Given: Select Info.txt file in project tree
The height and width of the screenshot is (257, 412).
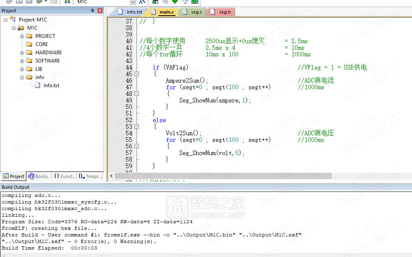Looking at the screenshot, I should click(51, 86).
